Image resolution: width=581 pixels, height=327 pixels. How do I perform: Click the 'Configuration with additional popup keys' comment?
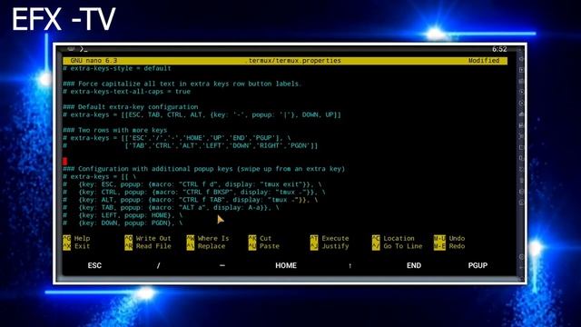[x=203, y=169]
